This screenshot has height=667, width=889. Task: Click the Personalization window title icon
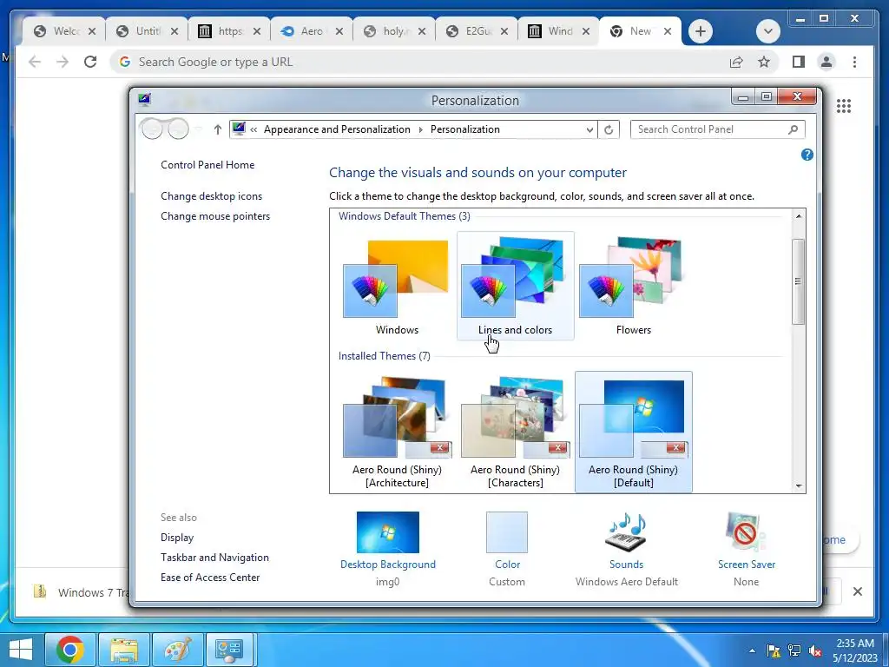point(145,100)
